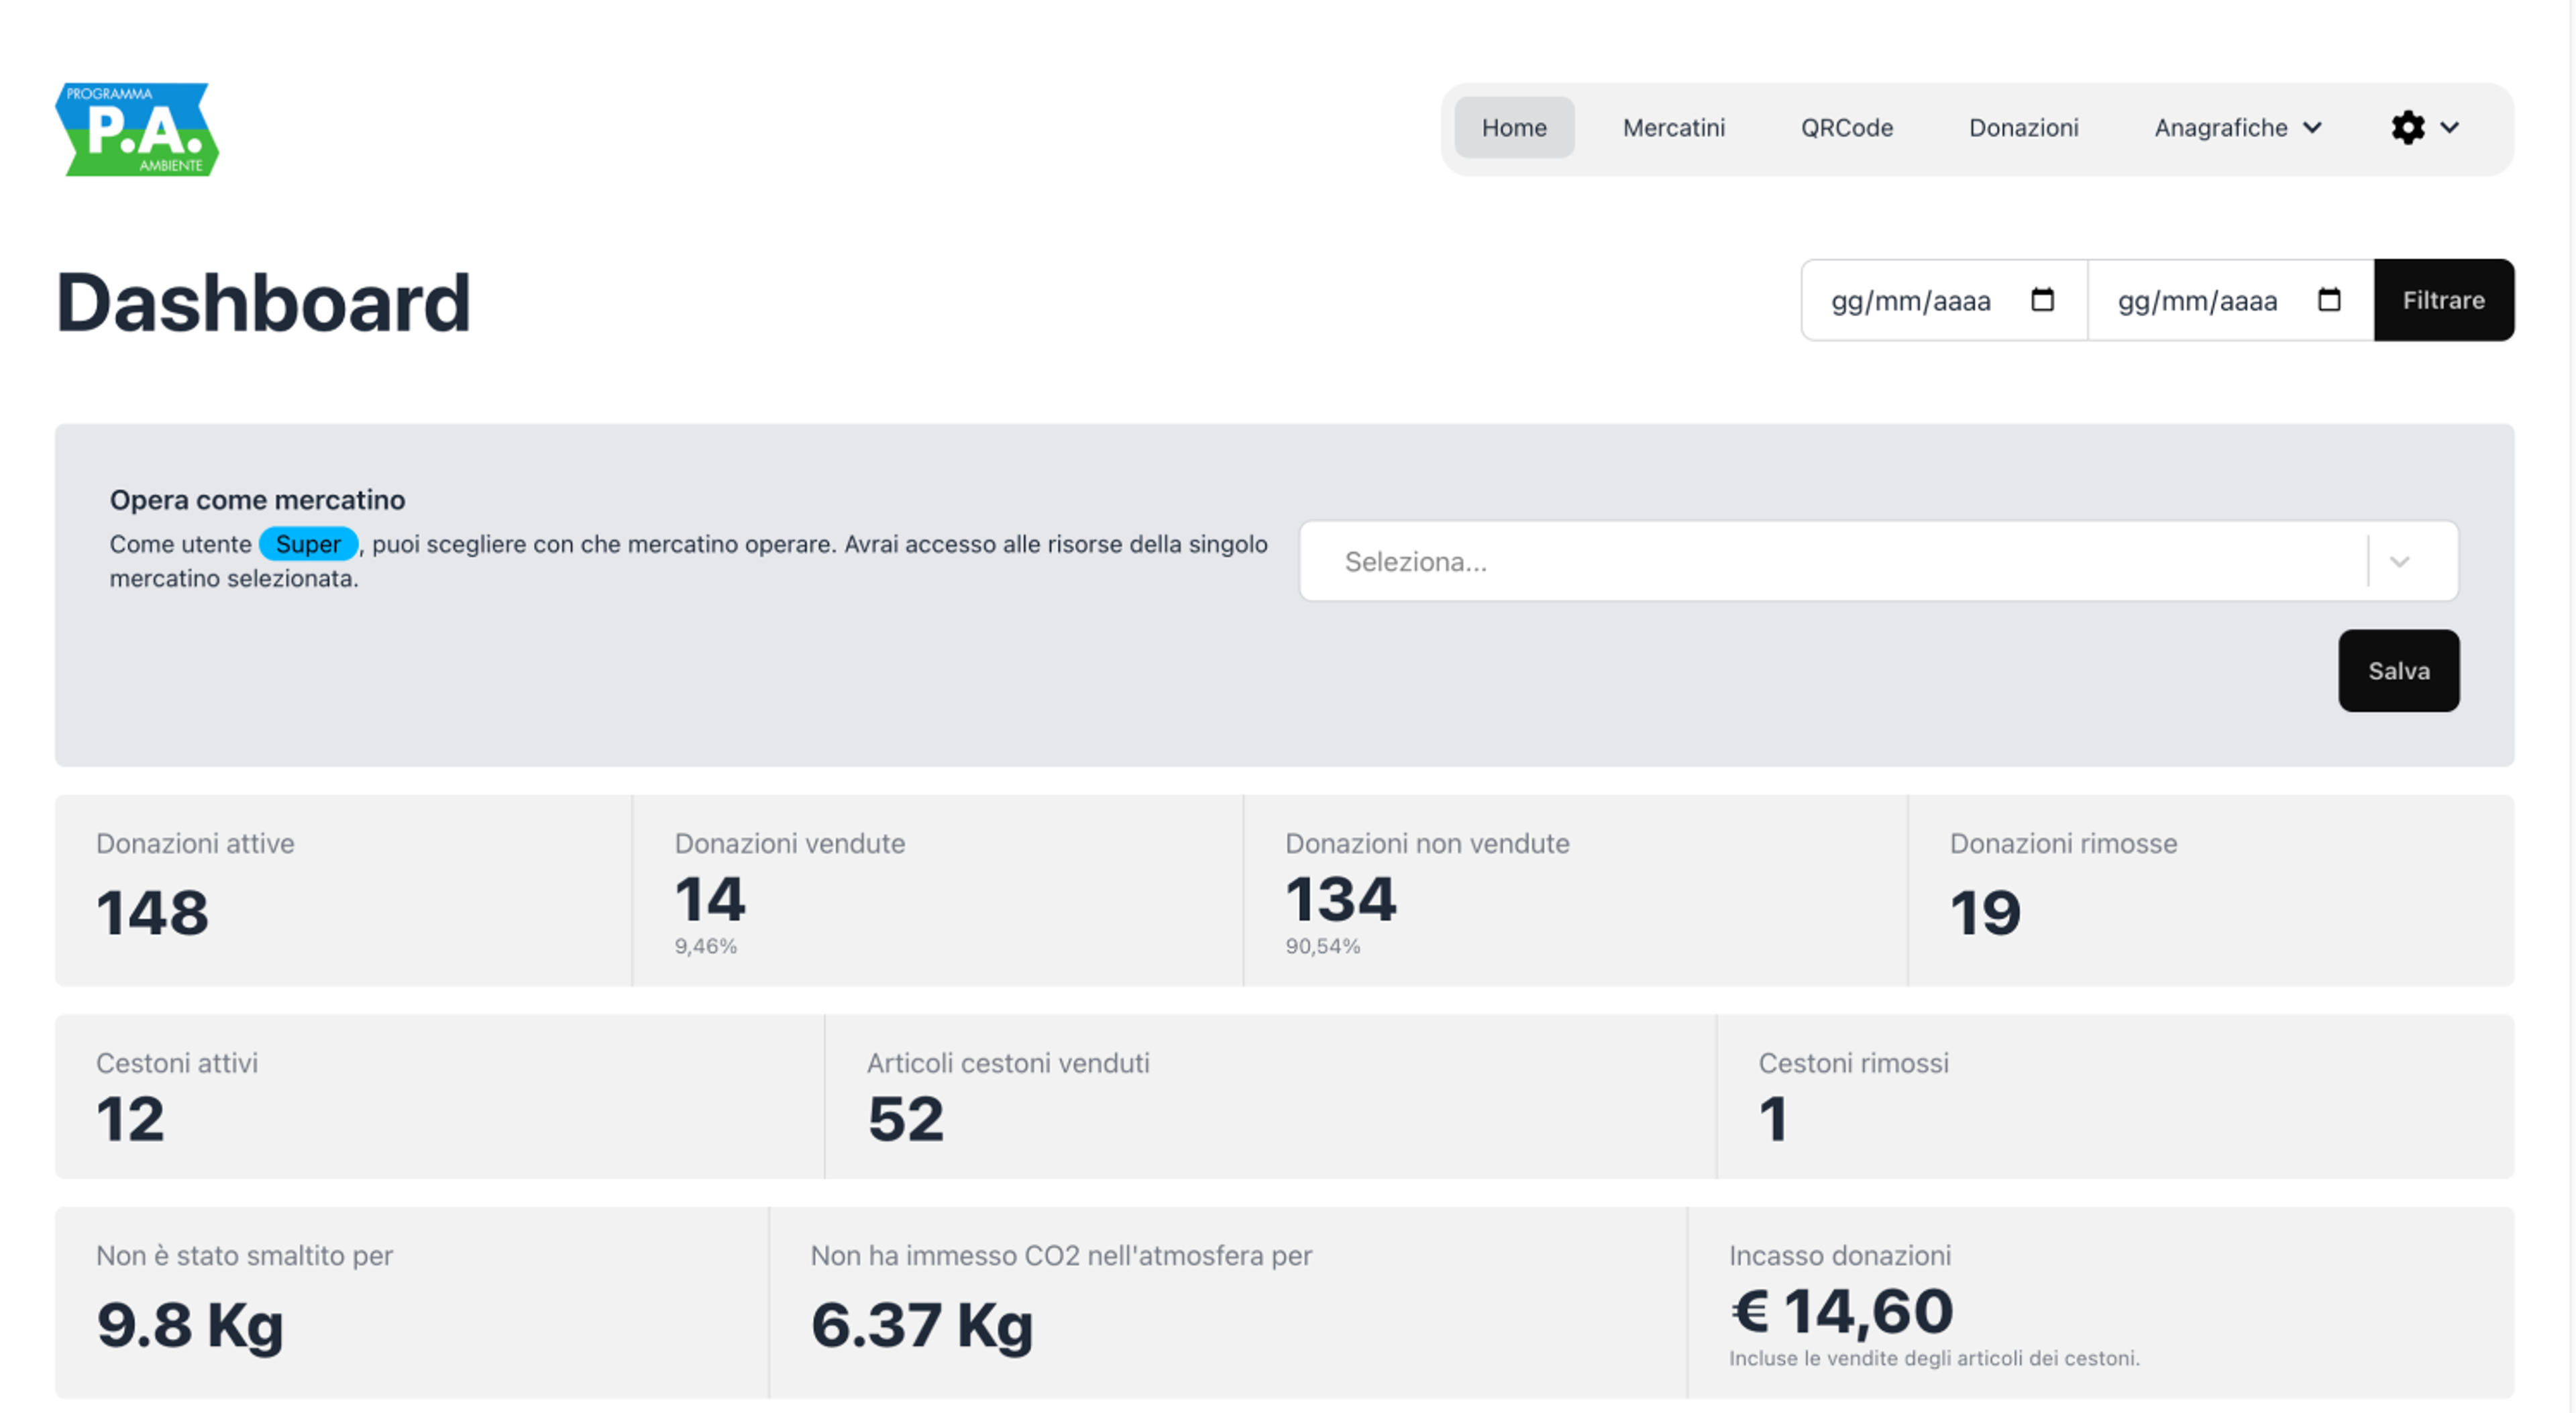Click the blue Super user badge
This screenshot has height=1413, width=2576.
tap(308, 544)
